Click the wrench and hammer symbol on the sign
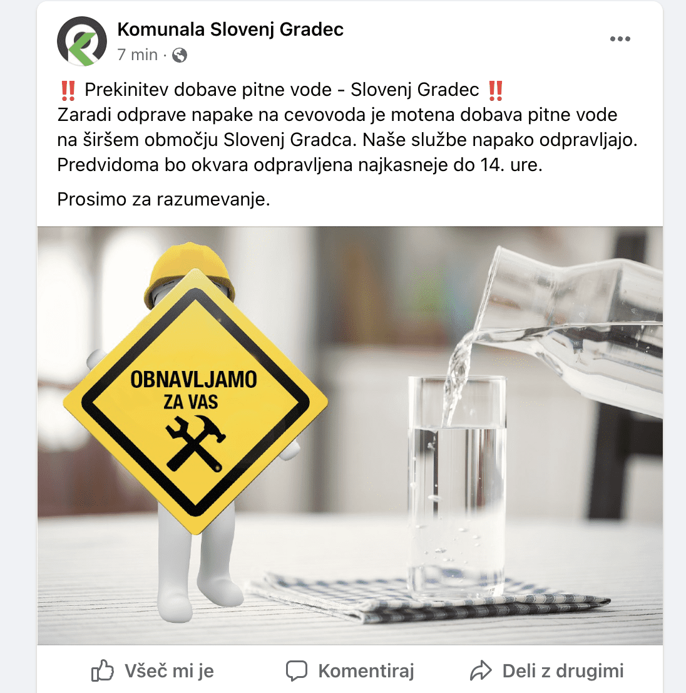This screenshot has height=693, width=686. point(195,443)
